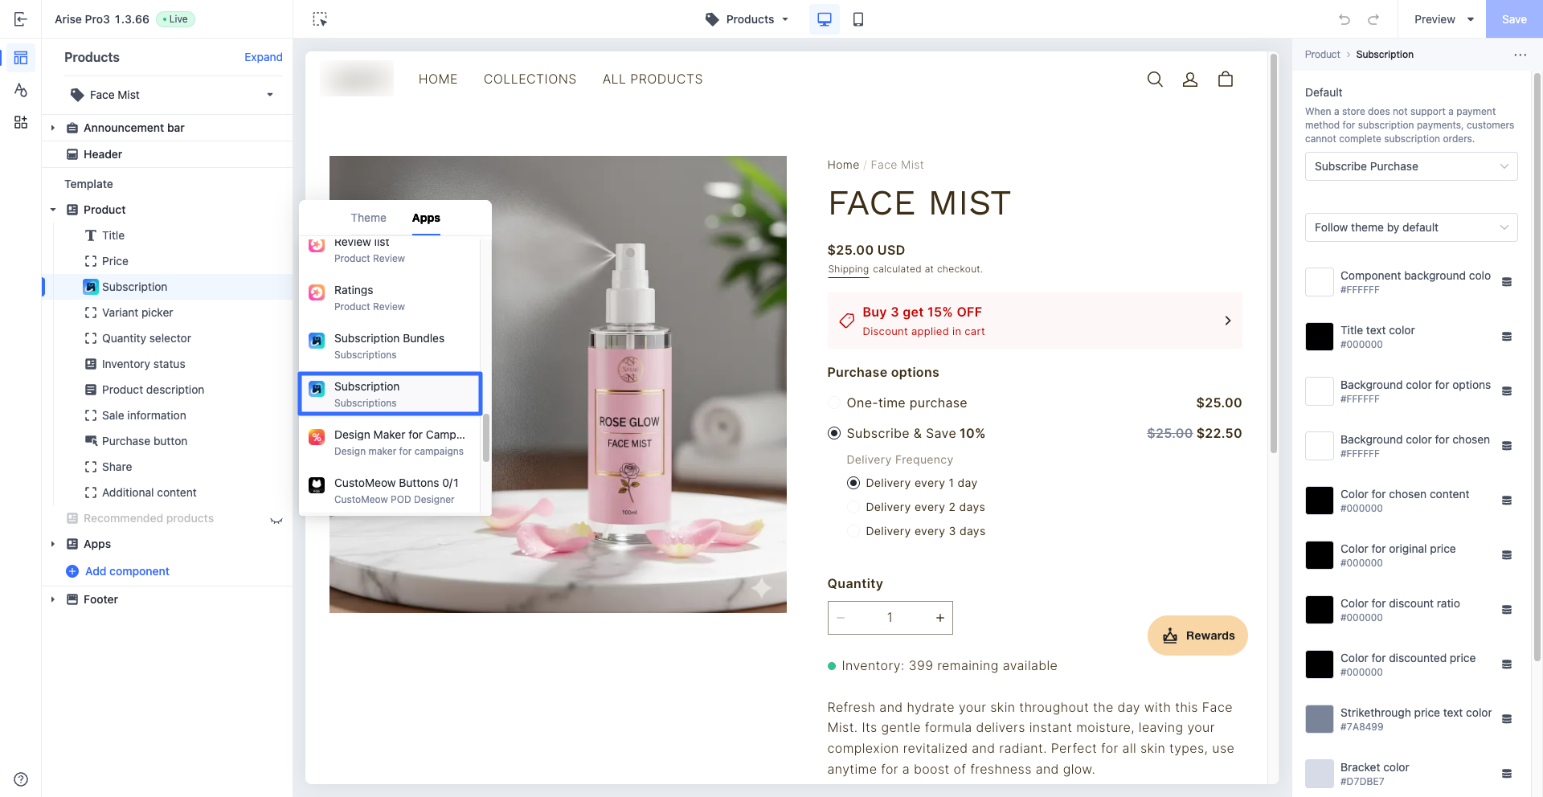Expand the Announcement bar section
This screenshot has width=1543, height=797.
53,128
